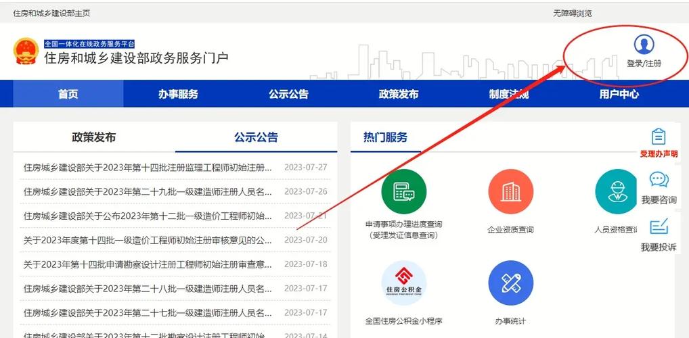The height and width of the screenshot is (338, 689).
Task: Click 我要咨询 sidebar label
Action: pos(659,200)
